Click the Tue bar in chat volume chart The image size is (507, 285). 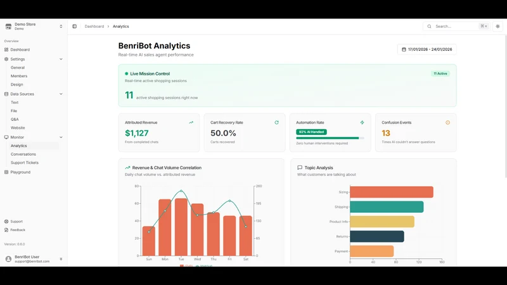click(181, 227)
